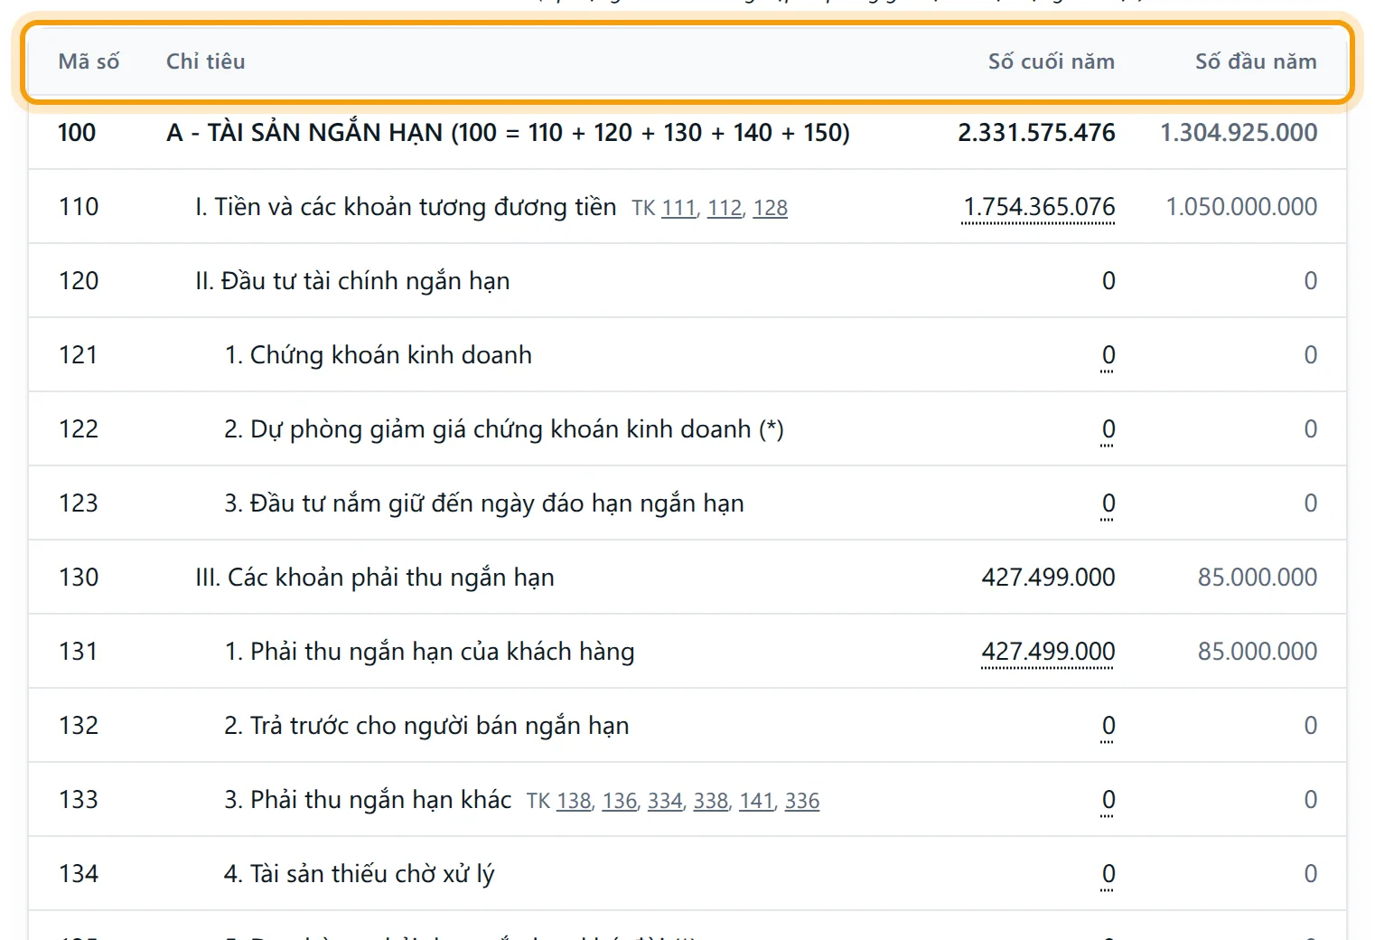Click "3. Phải thu ngắn hạn khác" label
Image resolution: width=1375 pixels, height=940 pixels.
(x=368, y=800)
